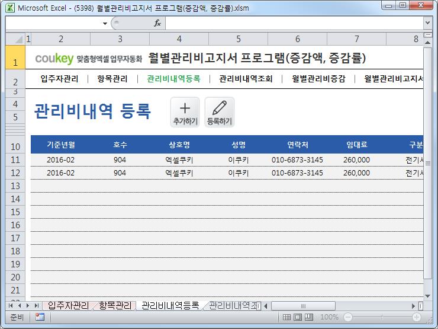This screenshot has width=438, height=329.
Task: Click the fx insert function icon
Action: click(157, 23)
